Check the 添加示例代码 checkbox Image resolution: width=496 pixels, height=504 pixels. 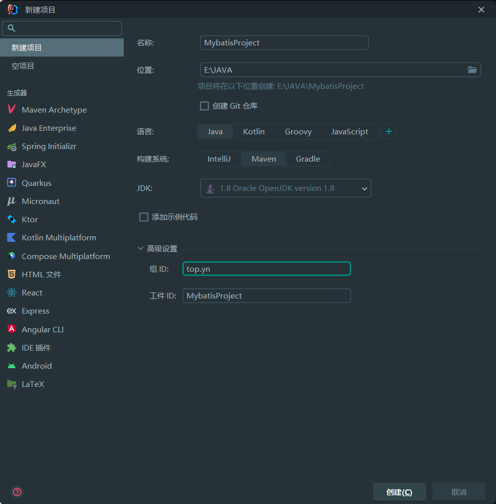[144, 217]
